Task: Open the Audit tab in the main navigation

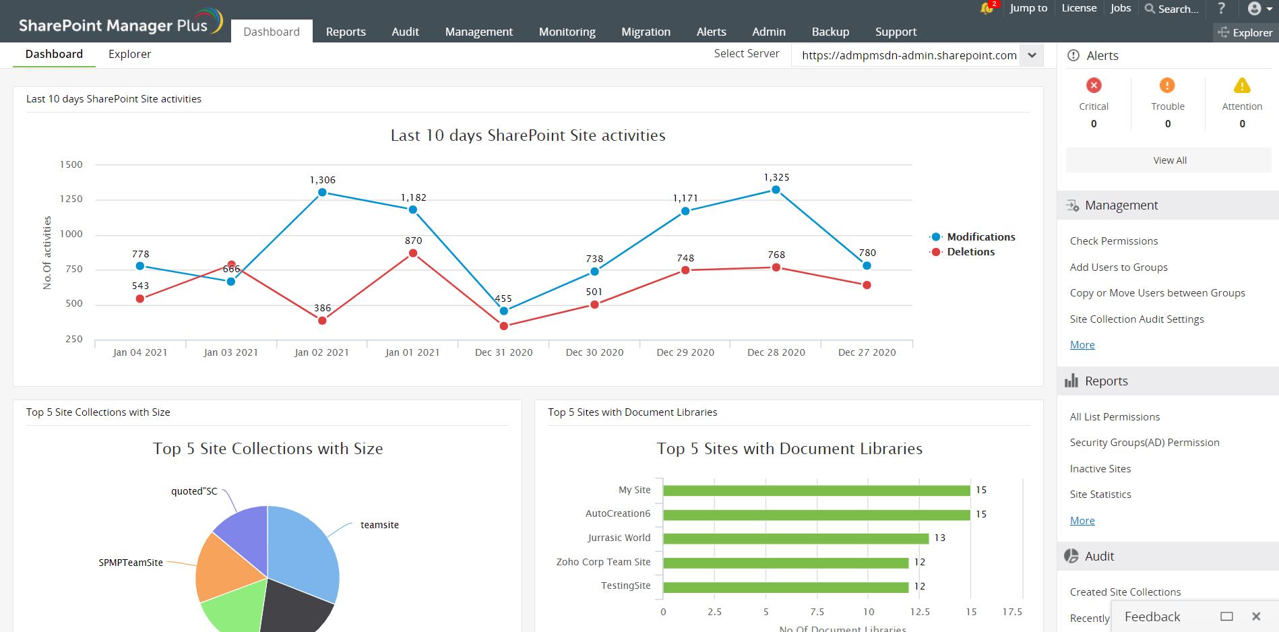Action: click(x=405, y=32)
